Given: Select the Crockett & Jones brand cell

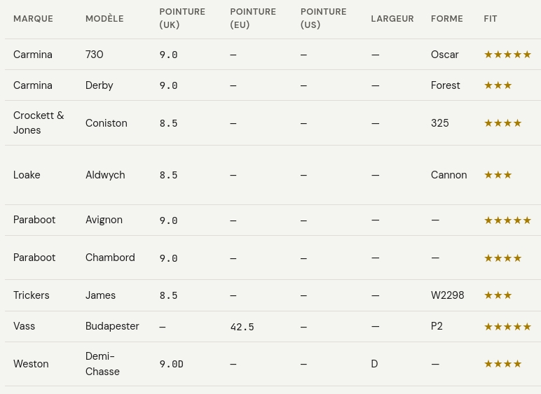Looking at the screenshot, I should (x=39, y=123).
